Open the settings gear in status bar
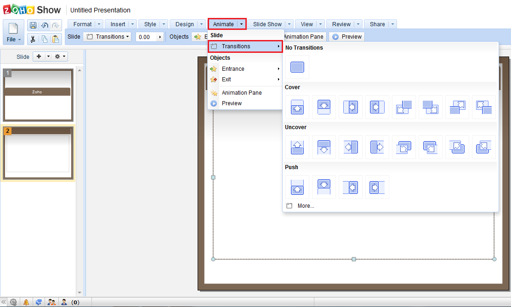 tap(13, 302)
